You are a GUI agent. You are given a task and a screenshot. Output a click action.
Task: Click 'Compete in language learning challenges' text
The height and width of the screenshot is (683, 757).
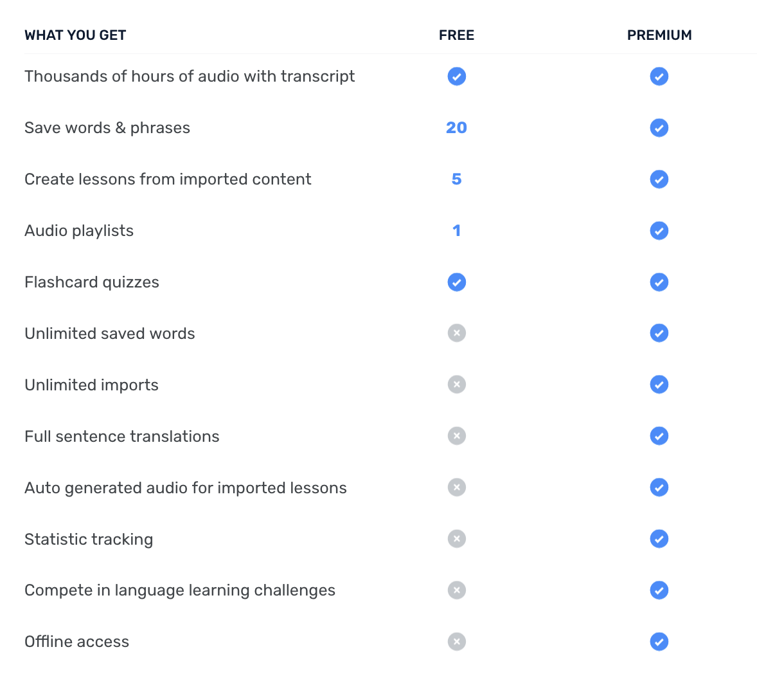pyautogui.click(x=180, y=590)
